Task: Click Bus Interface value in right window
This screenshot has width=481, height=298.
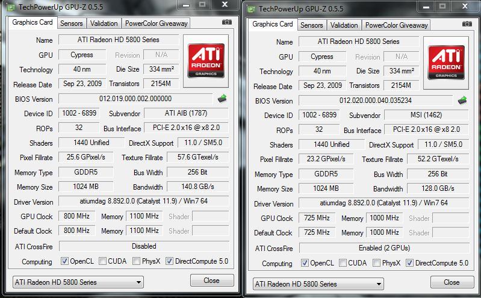Action: point(426,129)
